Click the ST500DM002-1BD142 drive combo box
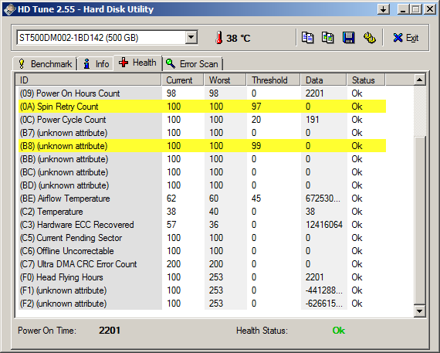The image size is (440, 353). coord(107,37)
